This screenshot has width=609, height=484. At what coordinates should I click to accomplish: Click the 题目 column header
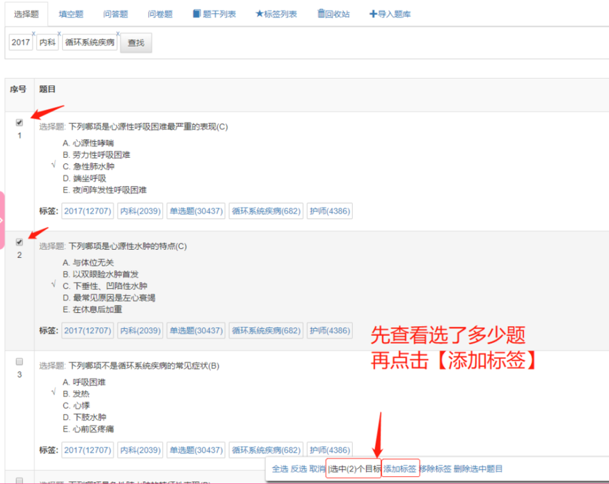[47, 89]
